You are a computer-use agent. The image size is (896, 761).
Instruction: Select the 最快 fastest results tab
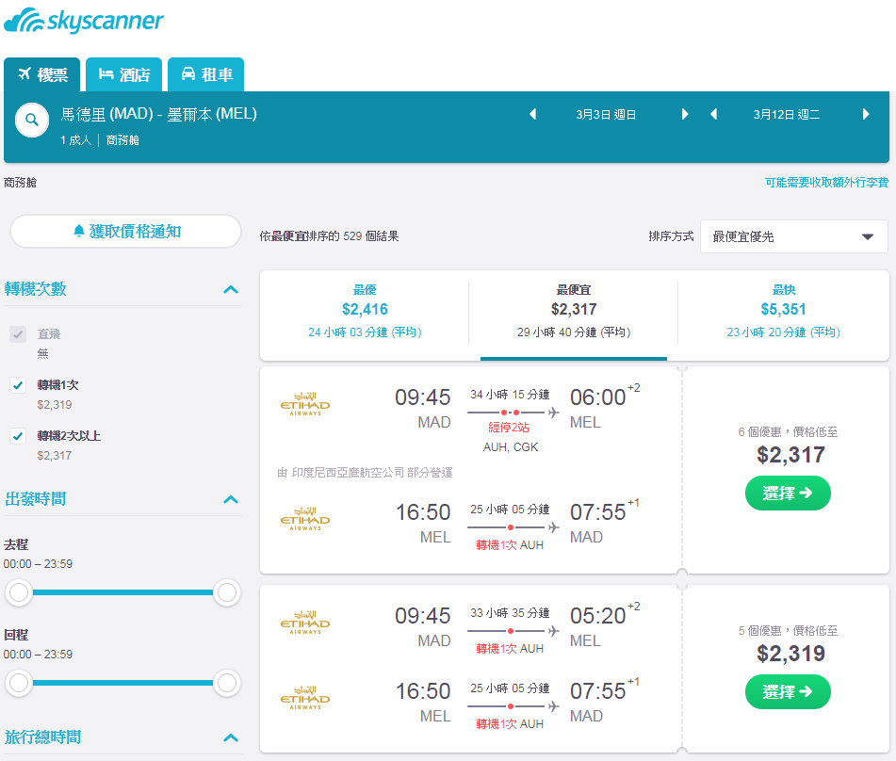click(784, 312)
